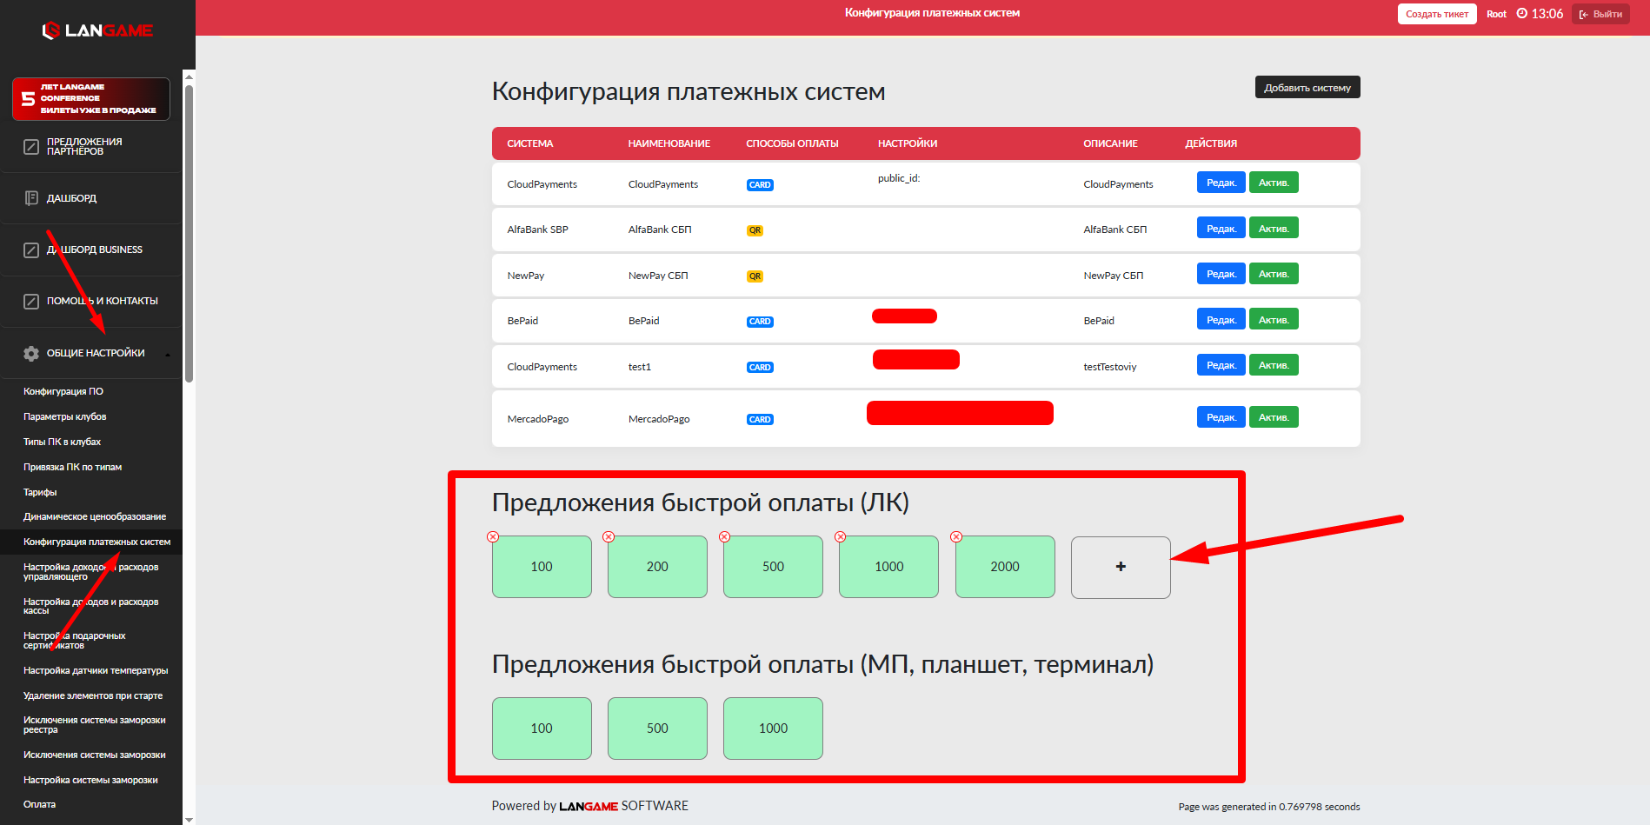This screenshot has height=825, width=1650.
Task: Click the sidebar scrollbar up arrow
Action: coord(189,77)
